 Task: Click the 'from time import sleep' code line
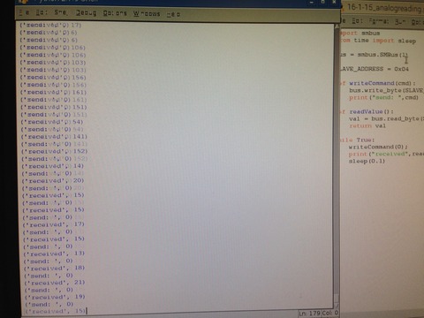click(379, 41)
